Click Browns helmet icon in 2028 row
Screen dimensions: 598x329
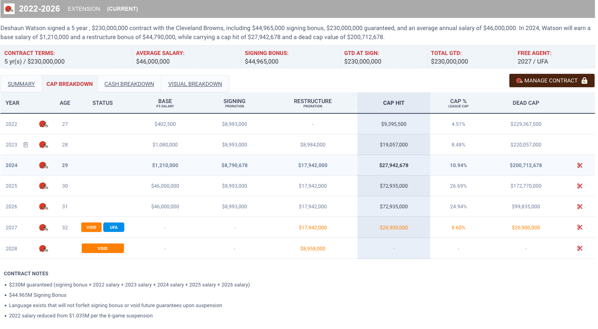click(43, 249)
